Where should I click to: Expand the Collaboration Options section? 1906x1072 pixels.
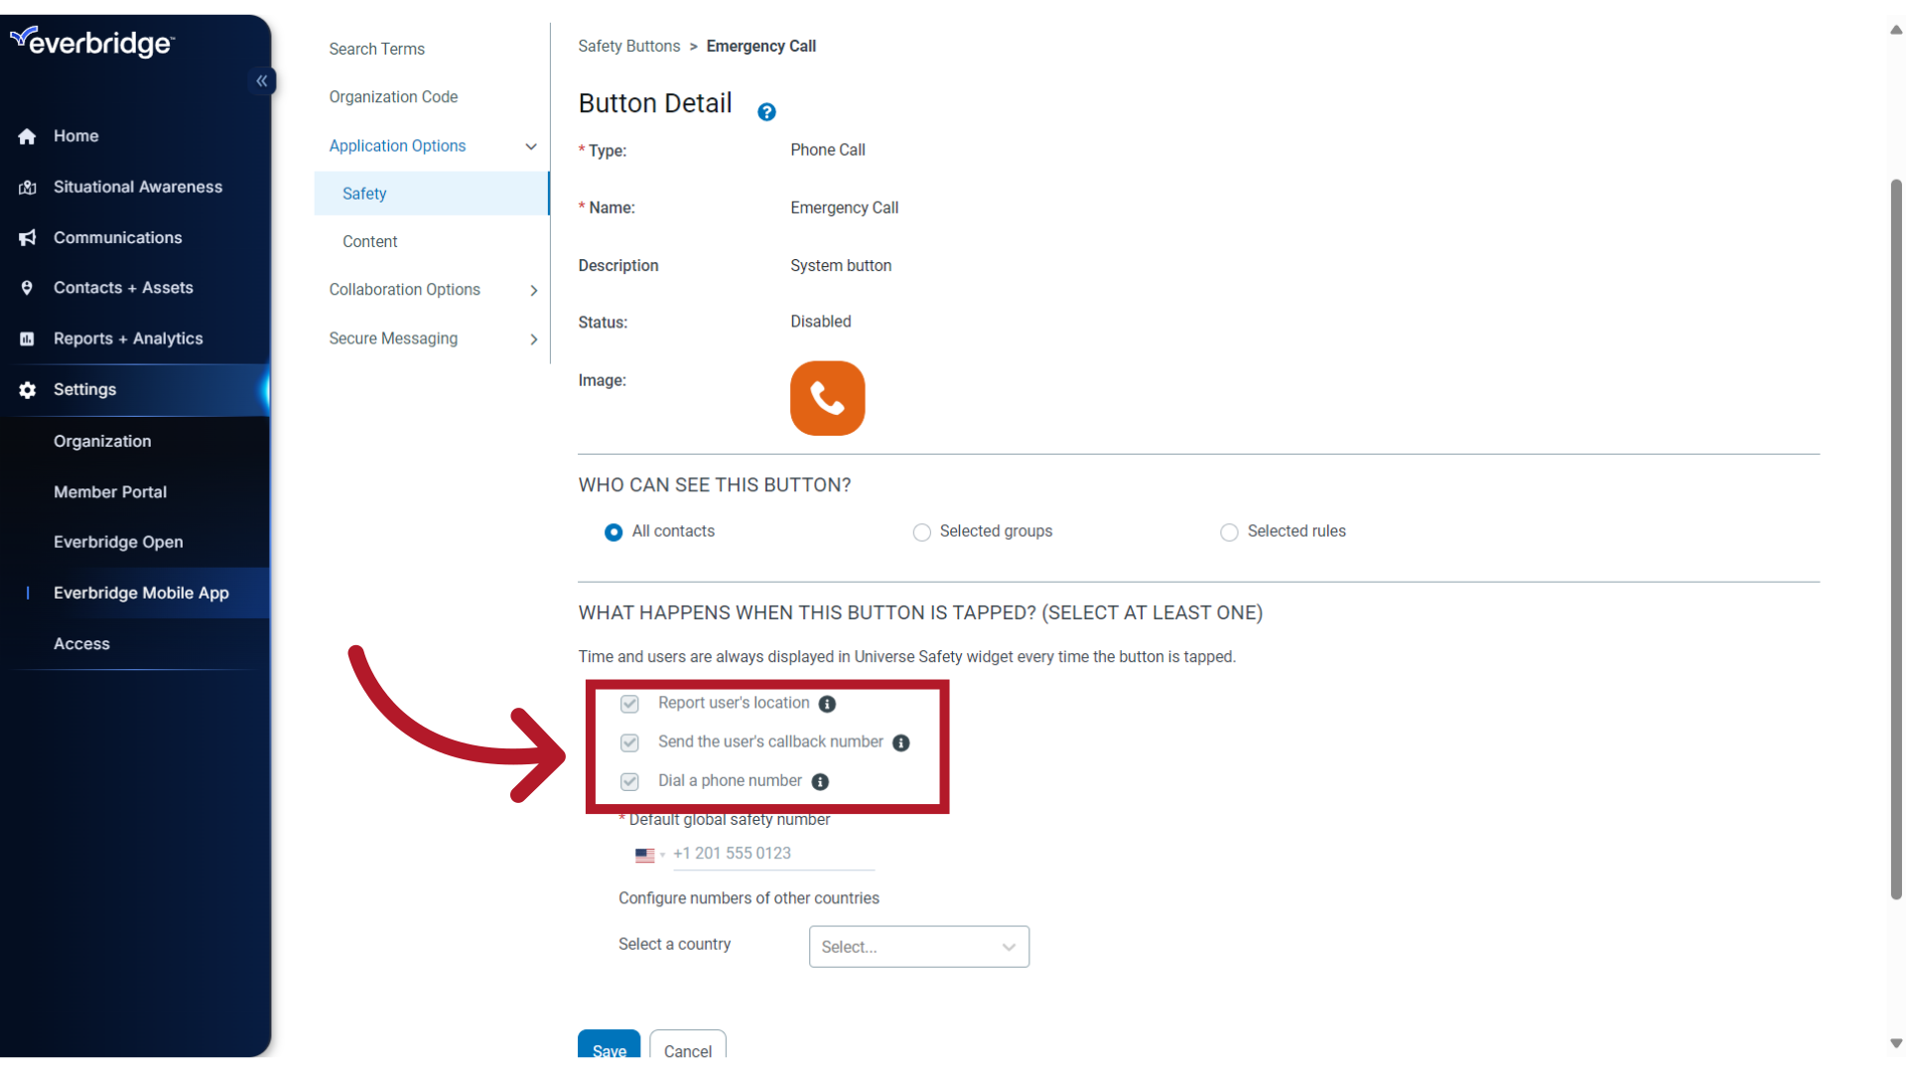tap(533, 290)
